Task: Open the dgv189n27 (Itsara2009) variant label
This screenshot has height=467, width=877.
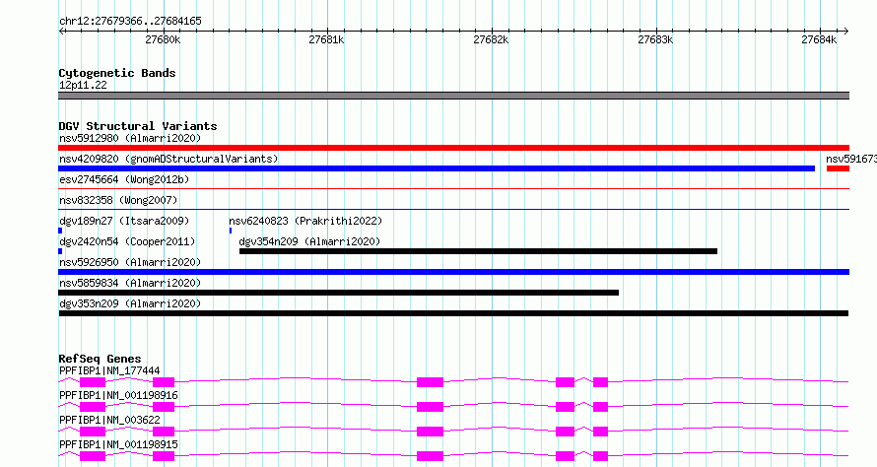Action: point(124,221)
